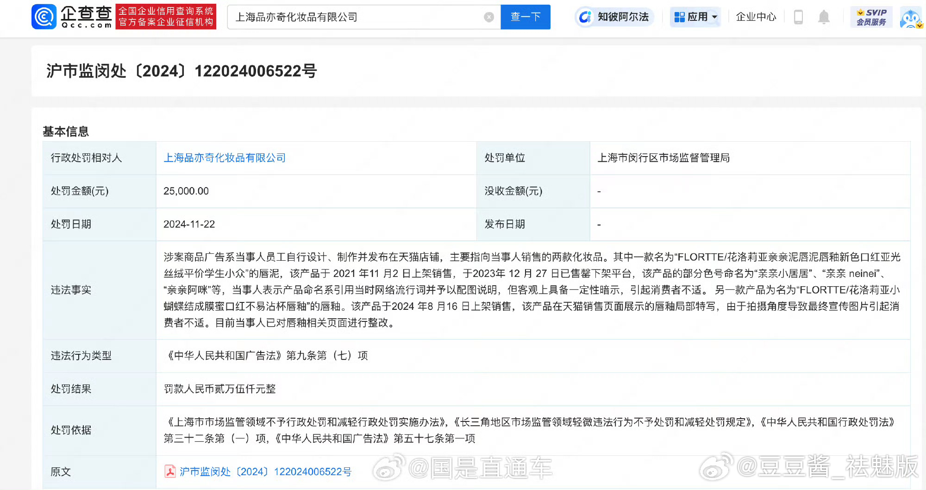Click the 处罚单位 label cell

point(533,158)
